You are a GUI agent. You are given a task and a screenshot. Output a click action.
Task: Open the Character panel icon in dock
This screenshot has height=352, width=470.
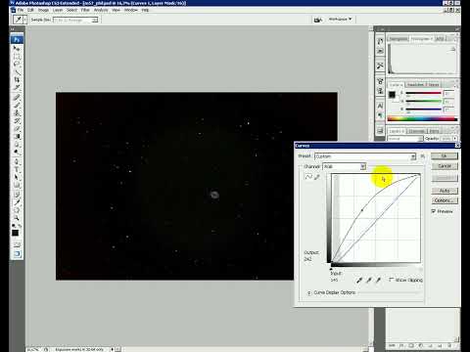coord(380,106)
